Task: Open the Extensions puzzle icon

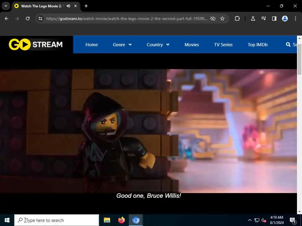Action: click(237, 19)
